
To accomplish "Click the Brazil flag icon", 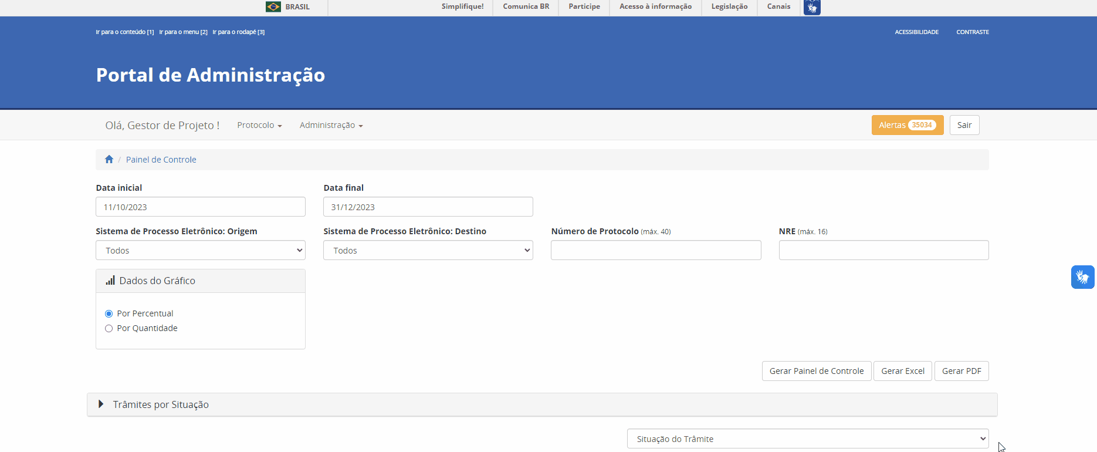I will (273, 6).
